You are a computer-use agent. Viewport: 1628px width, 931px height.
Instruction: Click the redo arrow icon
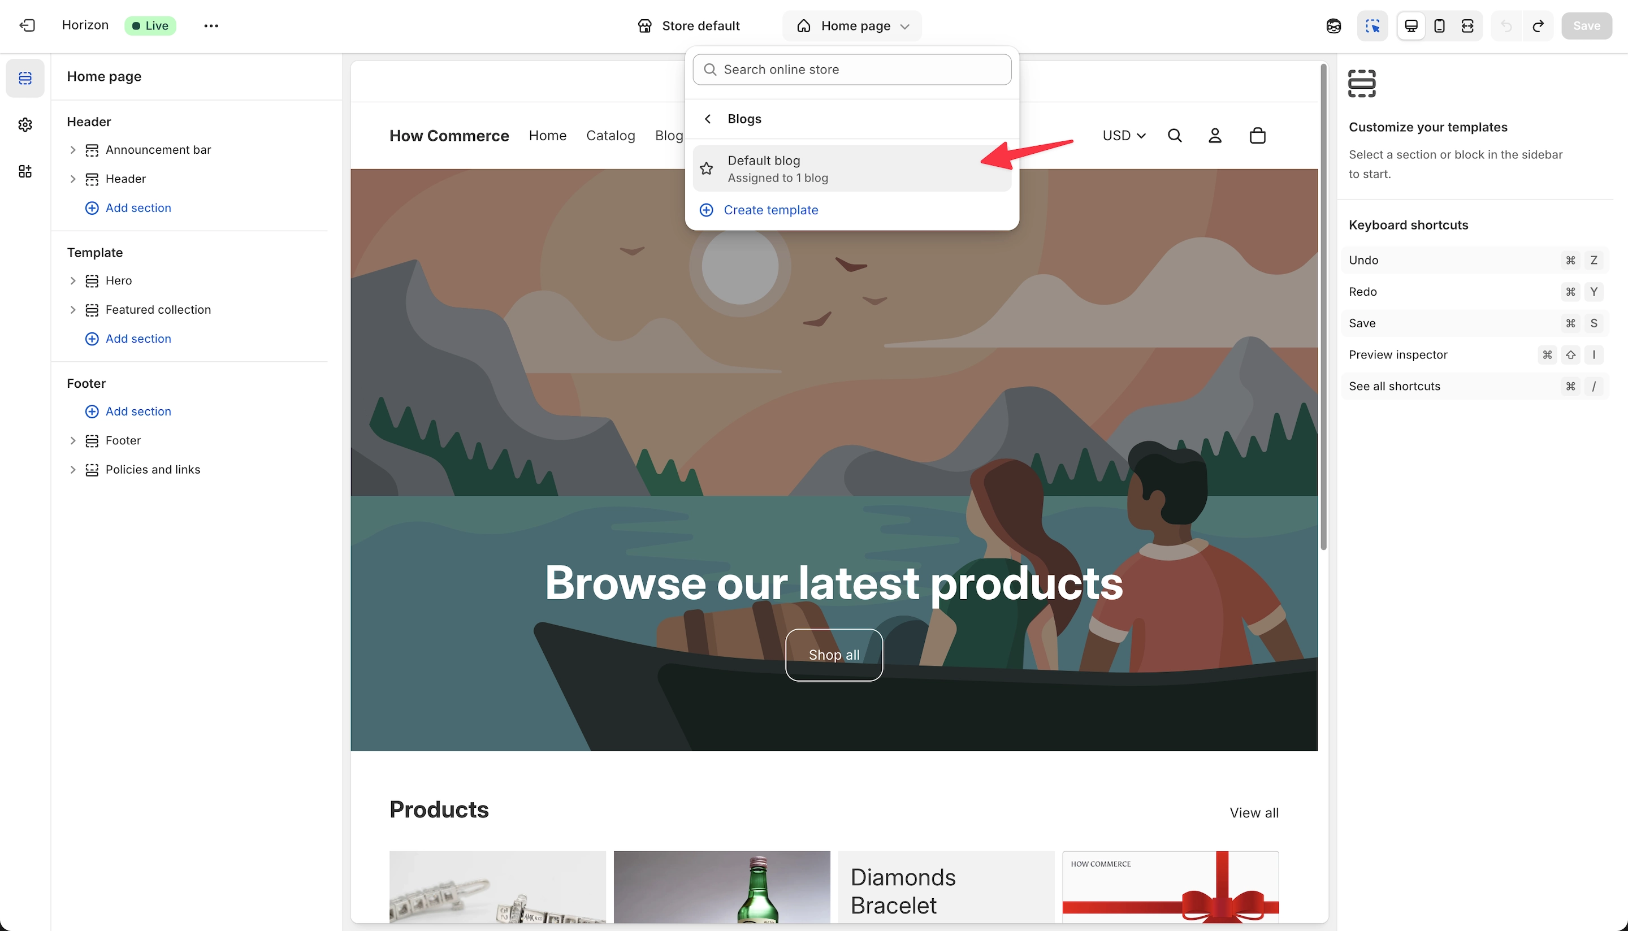click(x=1539, y=25)
